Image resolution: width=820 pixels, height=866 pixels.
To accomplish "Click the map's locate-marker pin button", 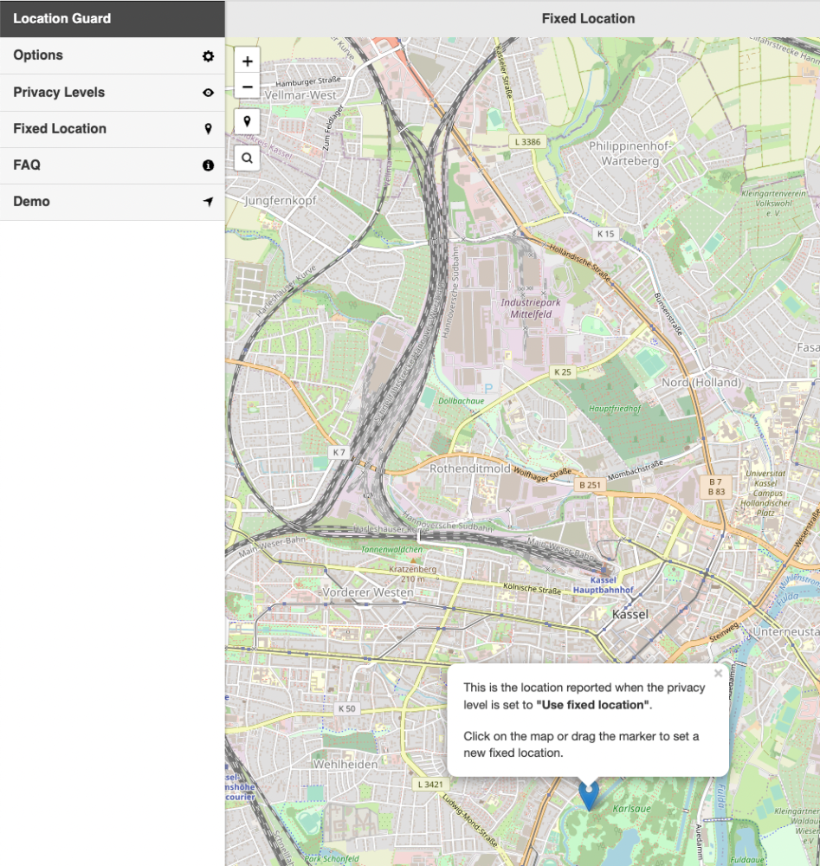I will [x=247, y=121].
